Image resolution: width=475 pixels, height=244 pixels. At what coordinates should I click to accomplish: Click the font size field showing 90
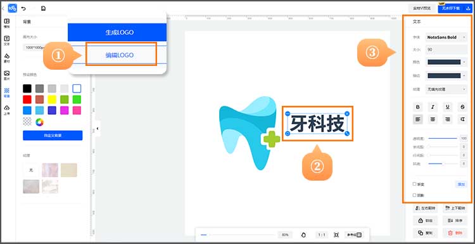coord(446,49)
